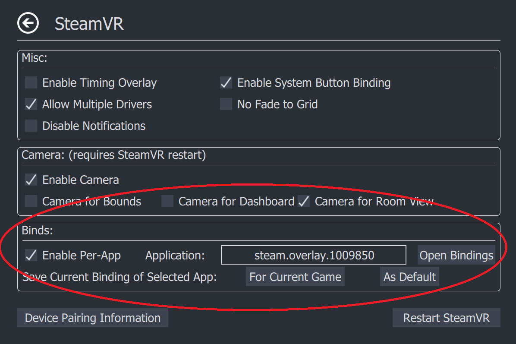Screen dimensions: 516x344
Task: Restart SteamVR using the bottom-right button
Action: tap(447, 318)
